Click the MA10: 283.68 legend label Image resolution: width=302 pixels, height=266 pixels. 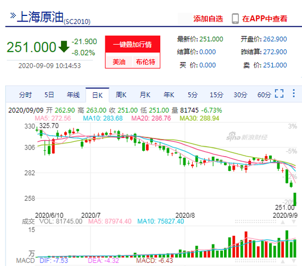point(103,118)
